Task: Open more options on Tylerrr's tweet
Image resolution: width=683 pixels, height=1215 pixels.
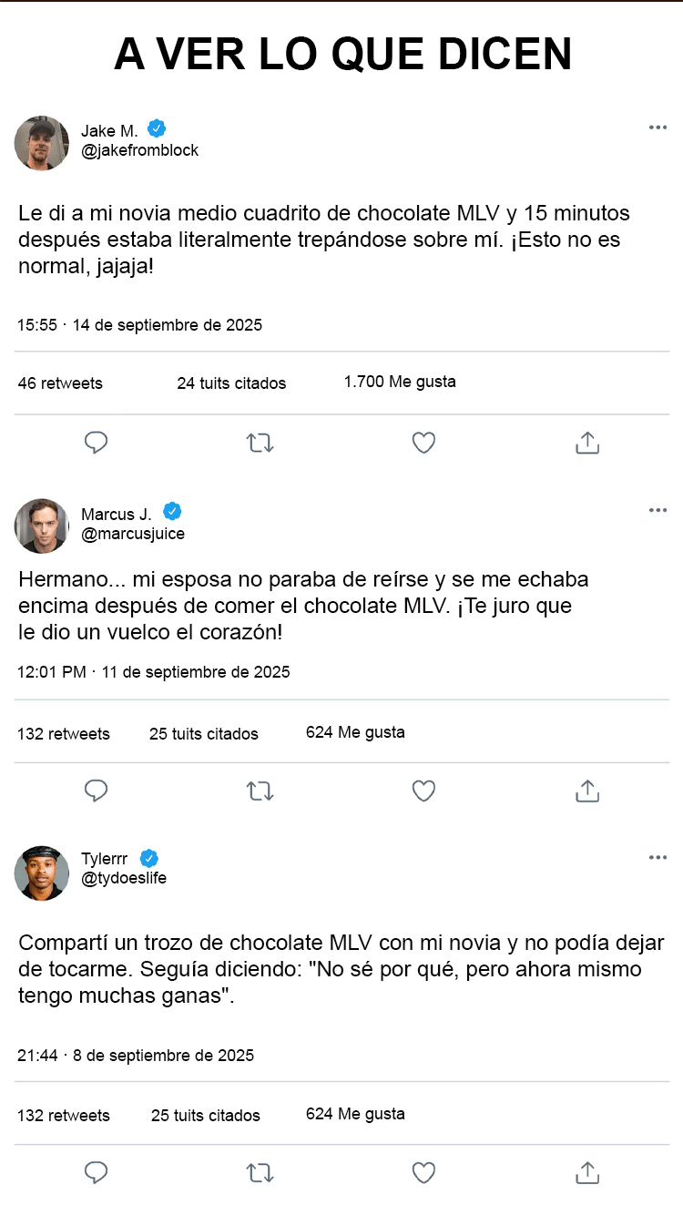Action: (x=658, y=858)
